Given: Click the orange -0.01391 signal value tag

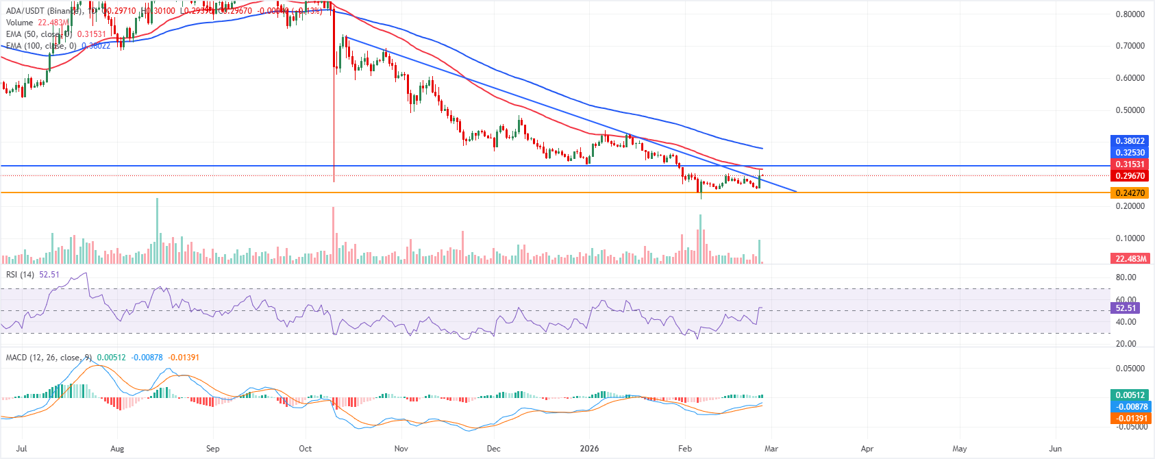Looking at the screenshot, I should pyautogui.click(x=1130, y=419).
